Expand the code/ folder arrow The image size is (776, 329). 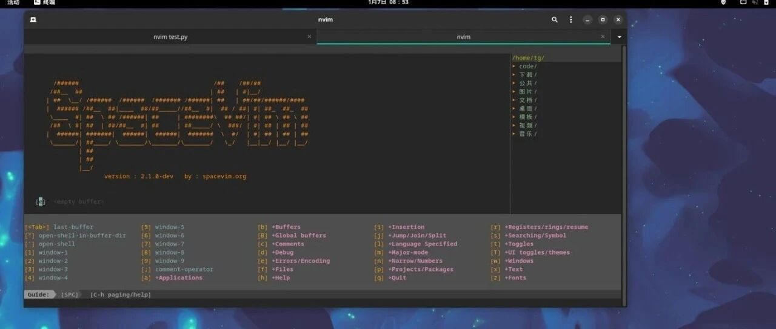click(x=514, y=67)
